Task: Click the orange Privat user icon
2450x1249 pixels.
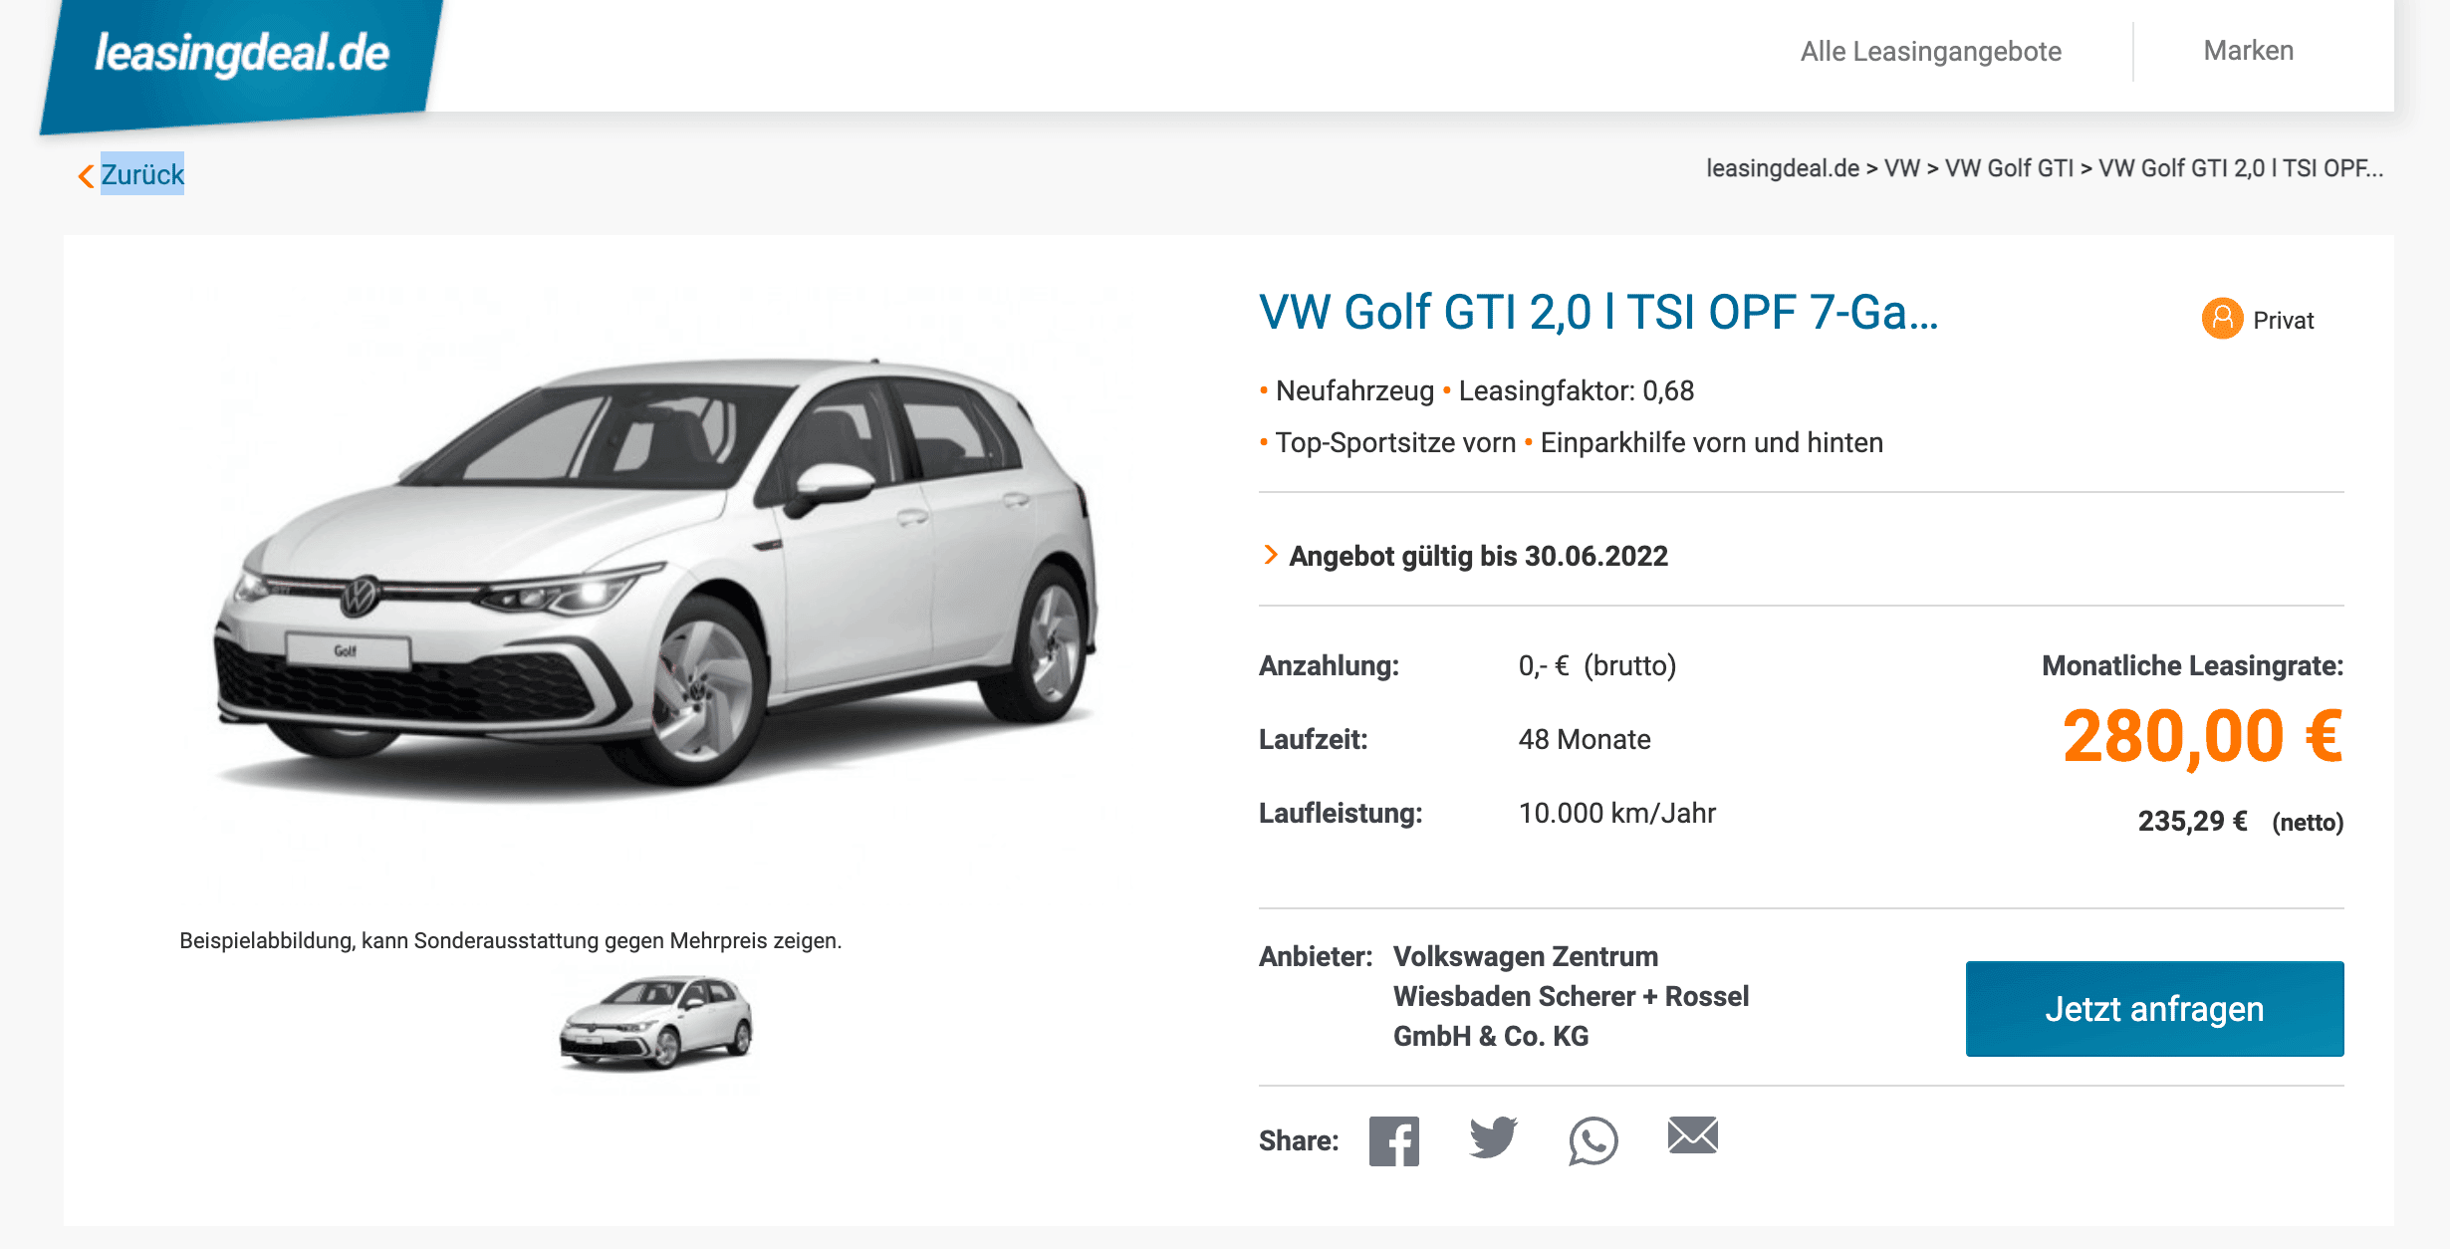Action: (x=2222, y=319)
